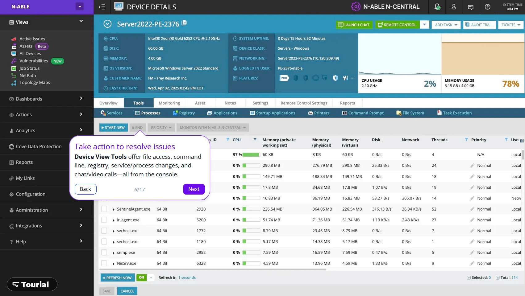
Task: Select checkbox for svchost.exe ID 1180
Action: 104,241
